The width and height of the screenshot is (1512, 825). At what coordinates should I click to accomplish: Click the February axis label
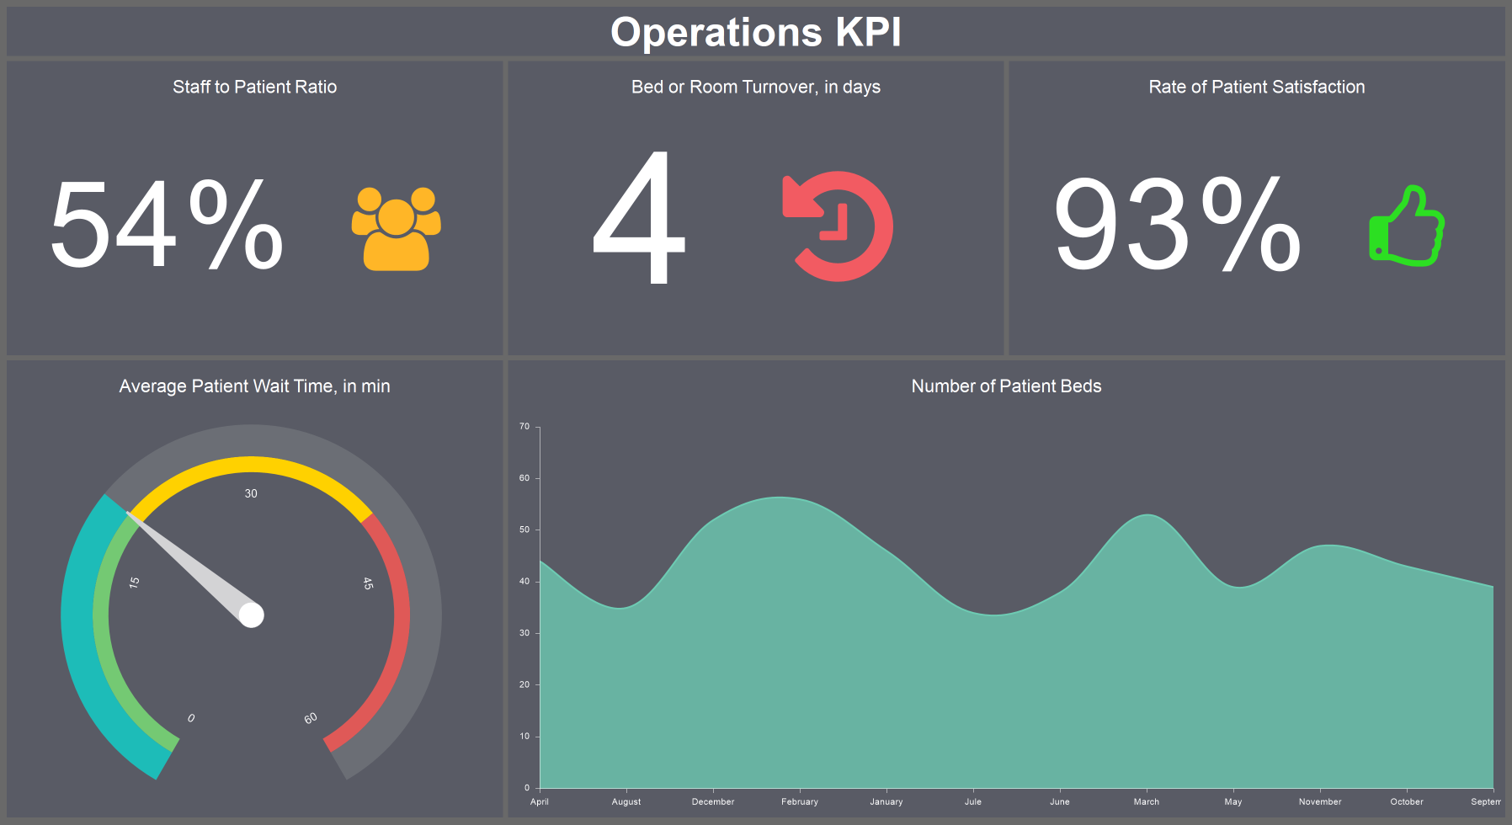(x=799, y=801)
